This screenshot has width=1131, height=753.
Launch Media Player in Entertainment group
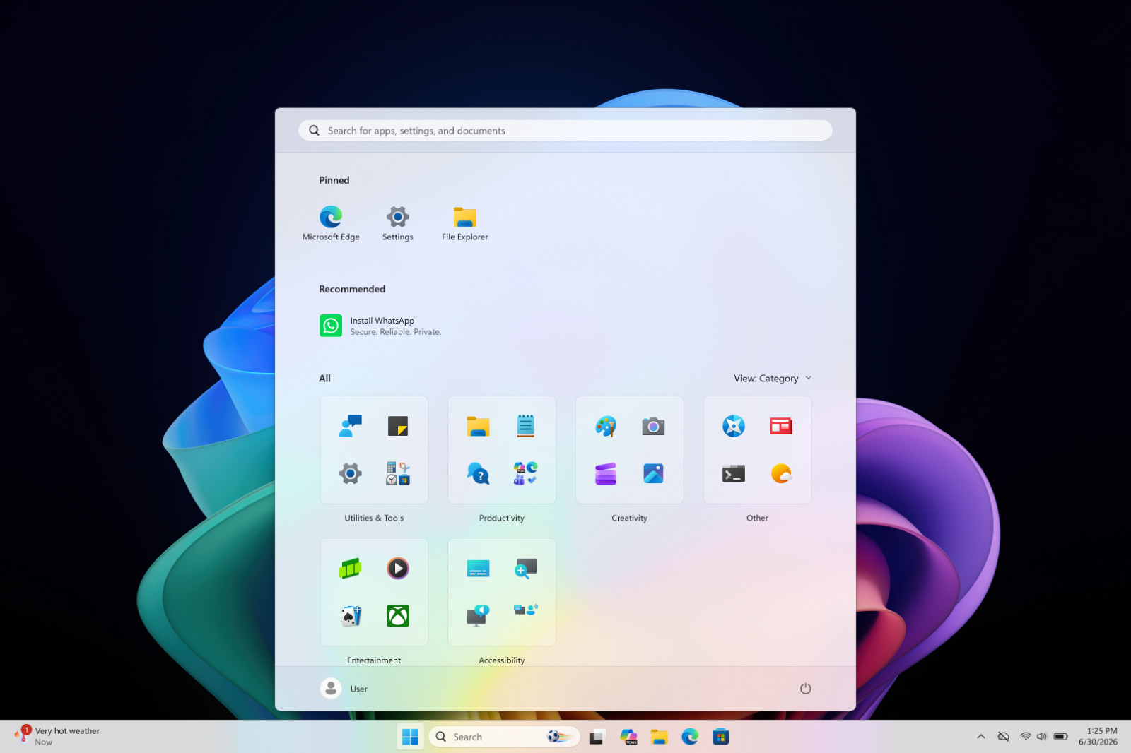tap(398, 568)
